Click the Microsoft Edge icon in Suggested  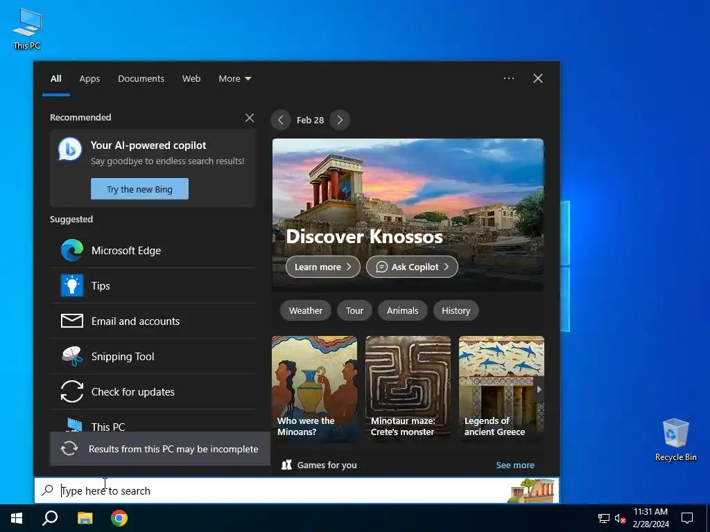pos(72,250)
